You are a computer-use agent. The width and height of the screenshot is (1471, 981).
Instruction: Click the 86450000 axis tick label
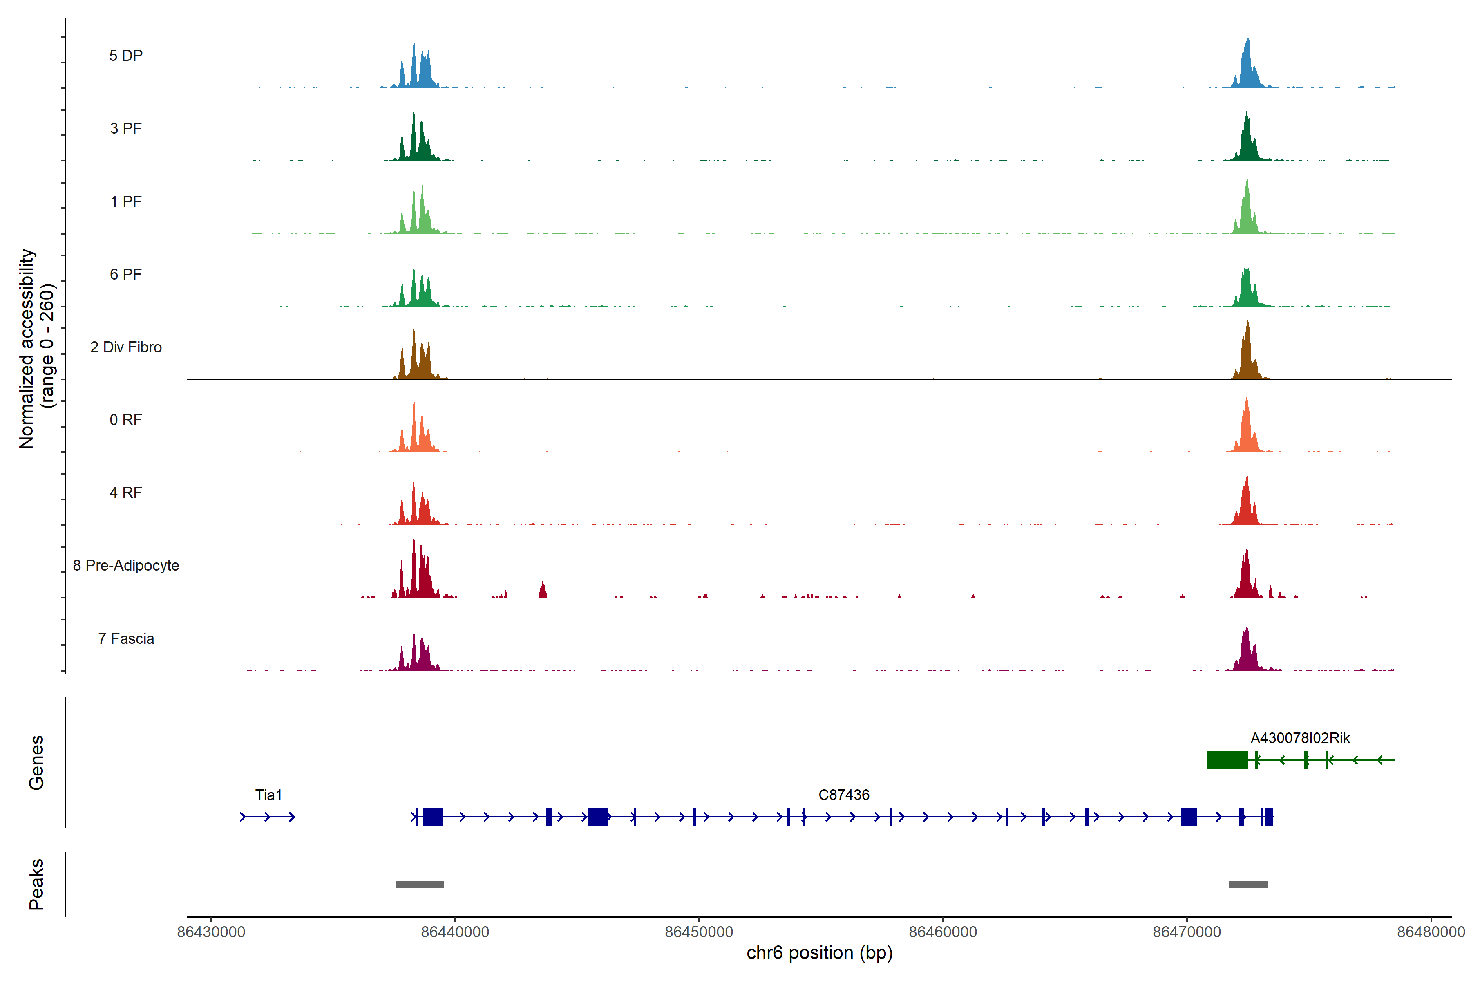point(699,932)
